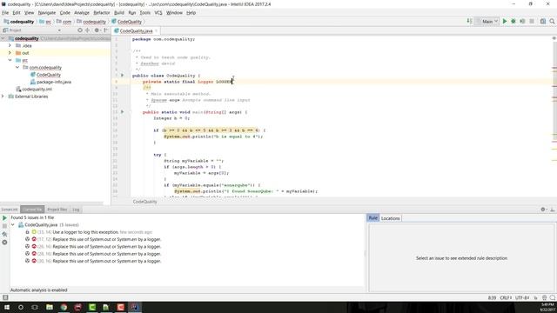Open the File menu
This screenshot has height=313, width=557.
(5, 13)
